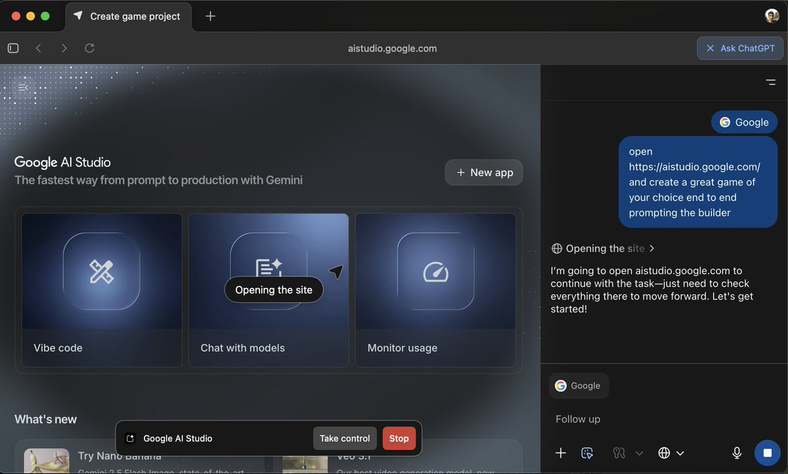Open the chat panel menu icon
788x474 pixels.
coord(770,82)
